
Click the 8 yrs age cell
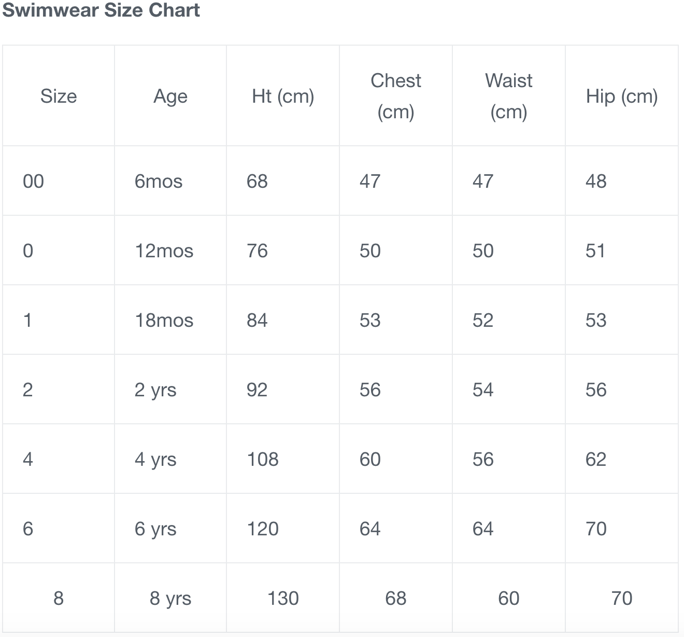pyautogui.click(x=170, y=598)
